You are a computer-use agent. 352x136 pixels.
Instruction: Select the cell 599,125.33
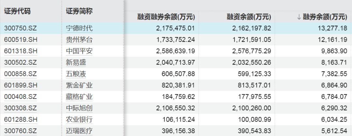[254, 74]
